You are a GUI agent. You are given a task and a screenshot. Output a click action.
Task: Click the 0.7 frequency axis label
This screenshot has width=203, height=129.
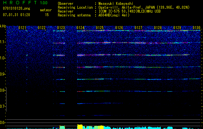[x=3, y=106]
